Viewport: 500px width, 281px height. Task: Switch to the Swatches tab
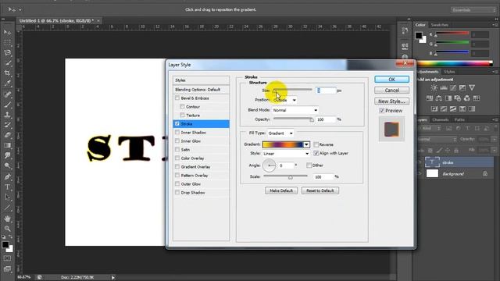tap(439, 25)
